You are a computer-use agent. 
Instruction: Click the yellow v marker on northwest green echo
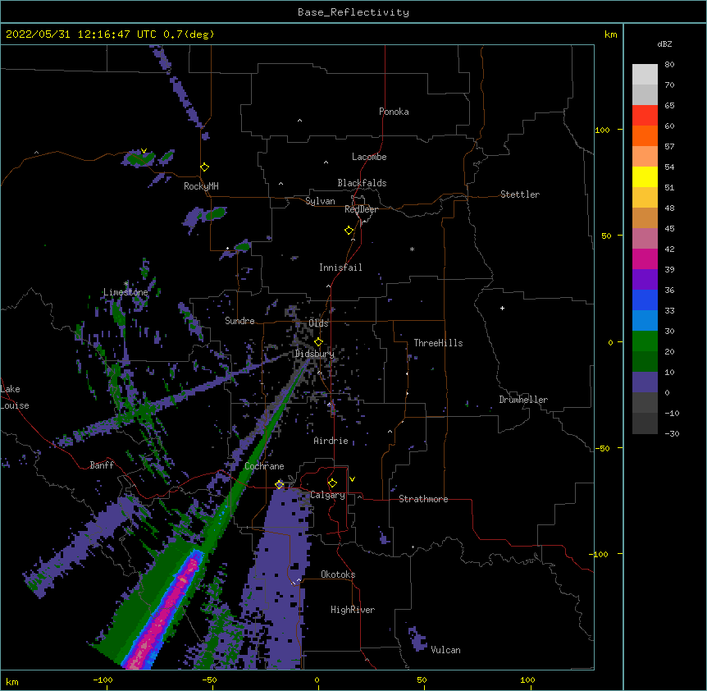point(144,151)
